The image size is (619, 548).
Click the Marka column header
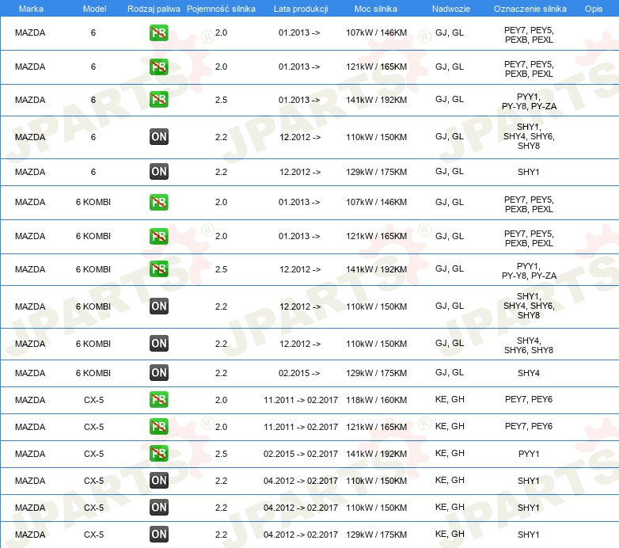(x=30, y=8)
